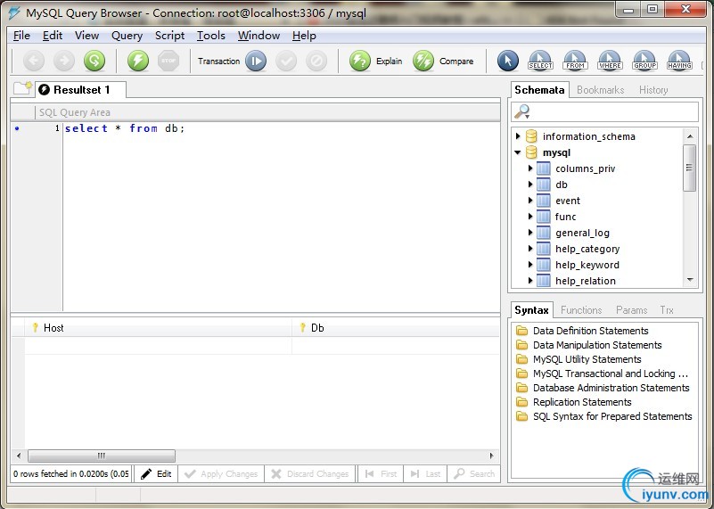
Task: Go to First row button
Action: coord(381,474)
